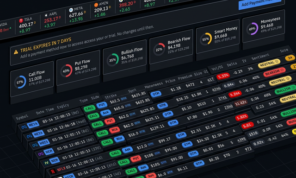296x178 pixels.
Task: Click the orange AMZN logo in ticker
Action: [x=96, y=5]
